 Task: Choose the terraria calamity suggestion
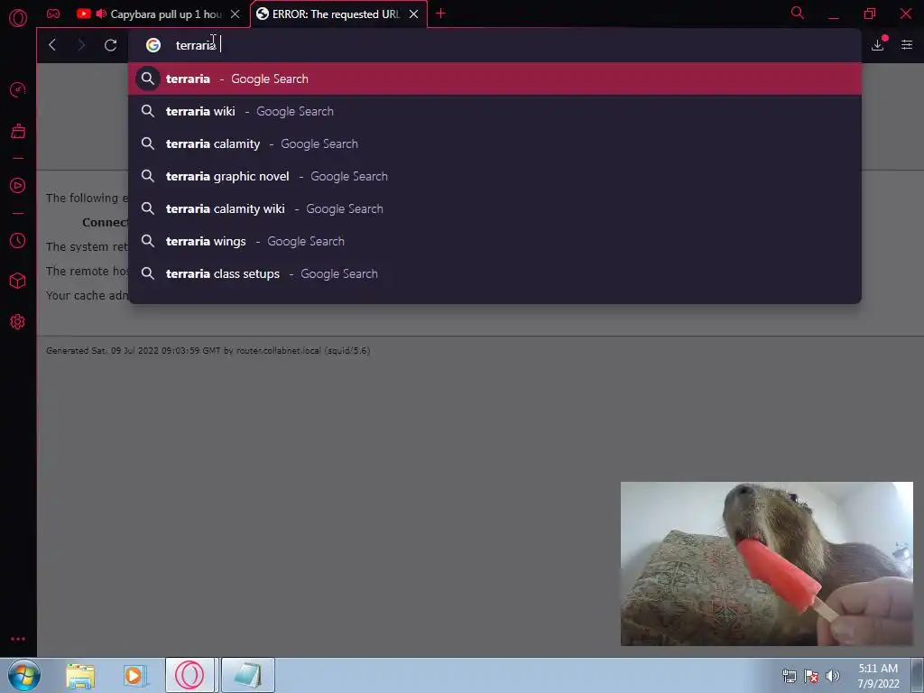pyautogui.click(x=494, y=143)
